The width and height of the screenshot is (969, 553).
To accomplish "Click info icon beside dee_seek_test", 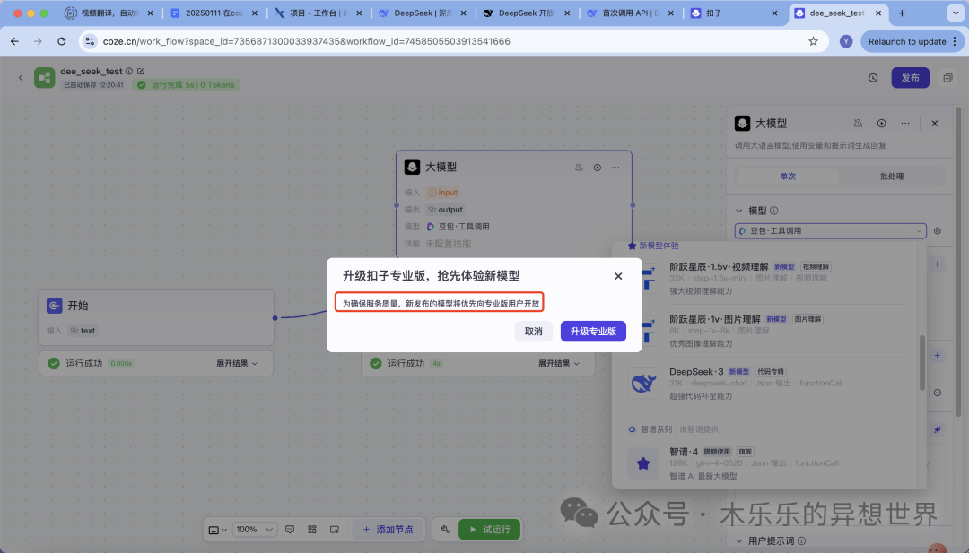I will coord(129,71).
